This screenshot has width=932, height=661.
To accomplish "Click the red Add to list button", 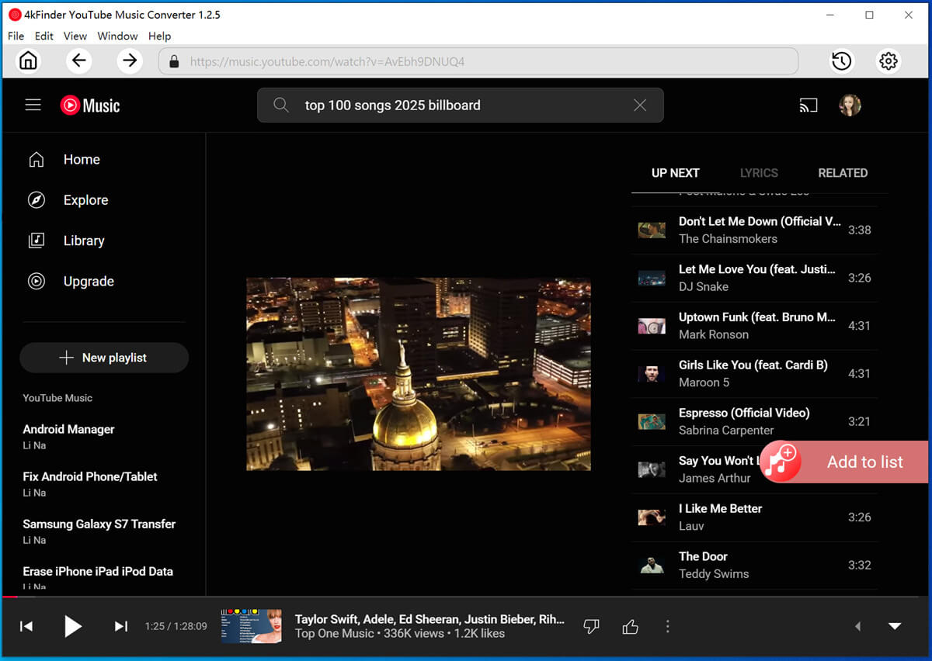I will (845, 462).
